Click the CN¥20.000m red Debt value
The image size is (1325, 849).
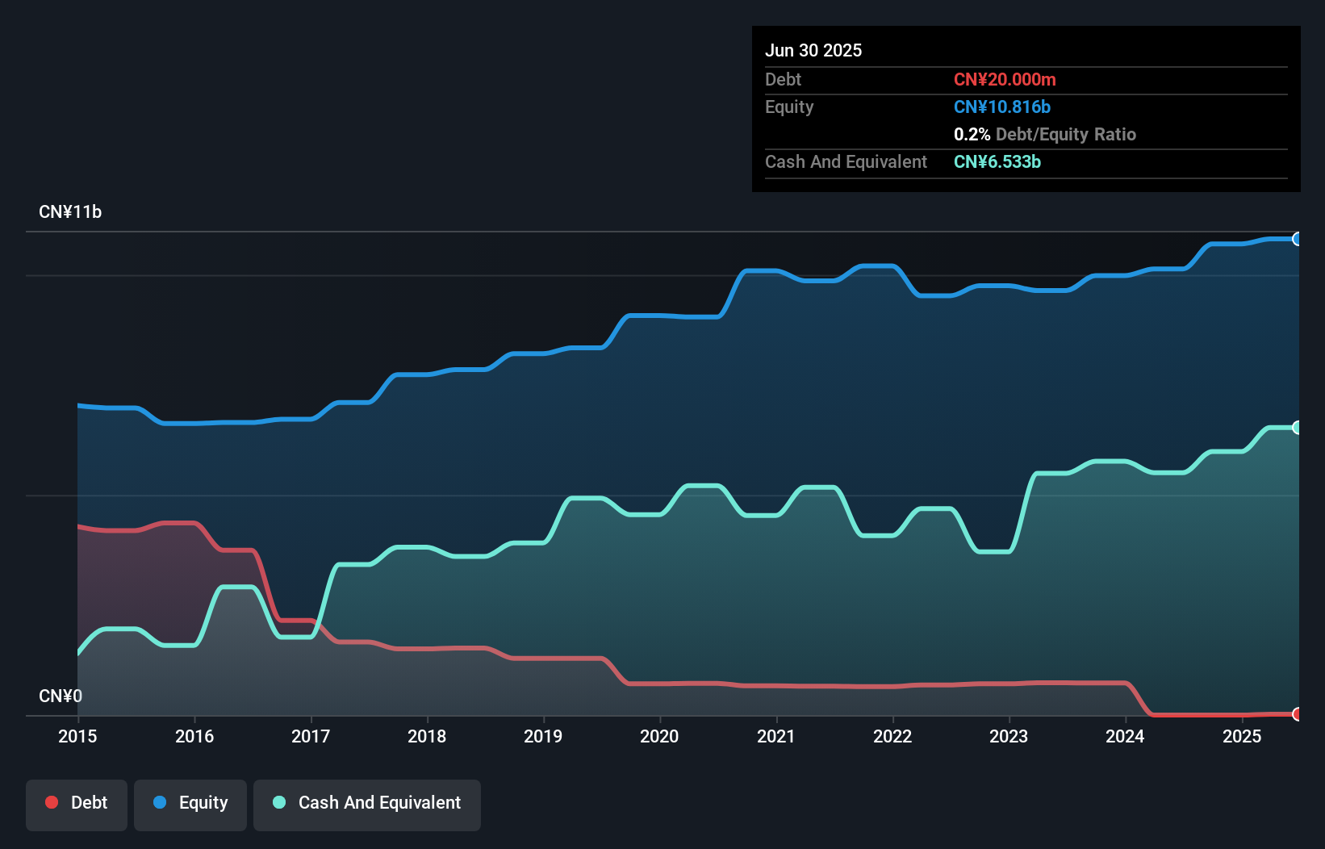pyautogui.click(x=1005, y=80)
